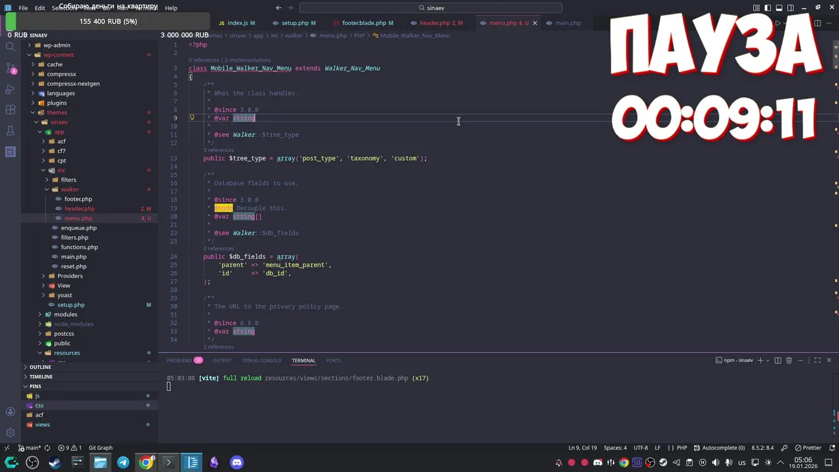Open enqueue.php in the explorer
Viewport: 839px width, 472px height.
tap(79, 228)
